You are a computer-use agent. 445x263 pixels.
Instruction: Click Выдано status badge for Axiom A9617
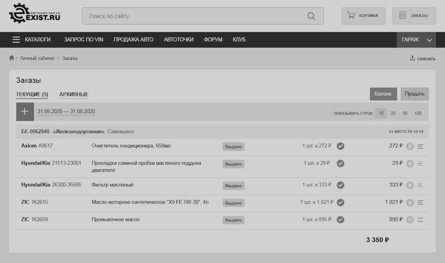(x=233, y=147)
